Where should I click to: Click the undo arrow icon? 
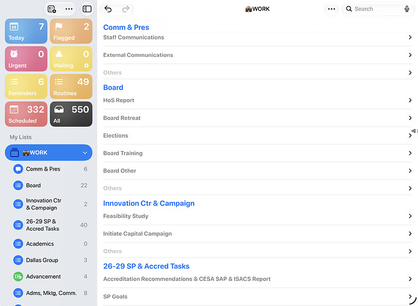[108, 9]
